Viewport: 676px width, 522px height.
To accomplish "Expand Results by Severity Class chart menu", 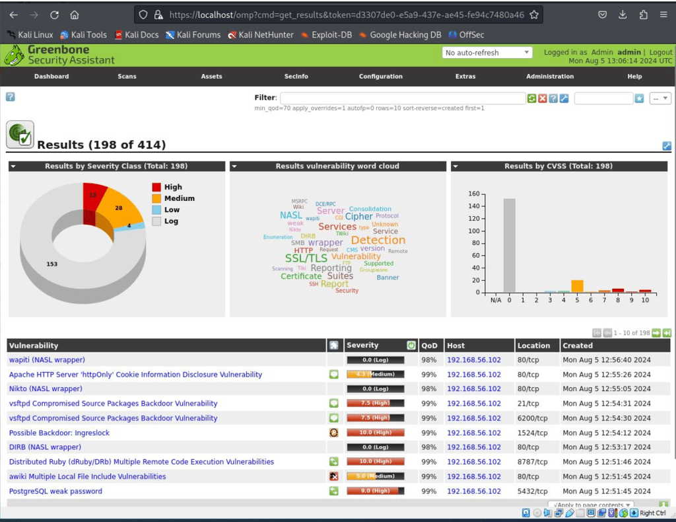I will click(13, 167).
